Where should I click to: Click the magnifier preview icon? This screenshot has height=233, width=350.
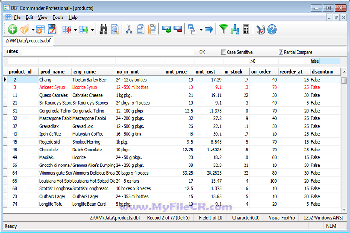[115, 30]
